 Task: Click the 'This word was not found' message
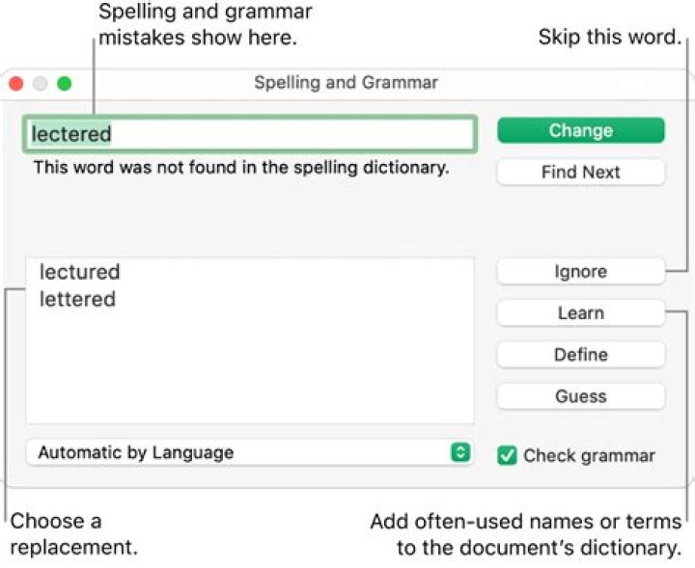[x=241, y=168]
